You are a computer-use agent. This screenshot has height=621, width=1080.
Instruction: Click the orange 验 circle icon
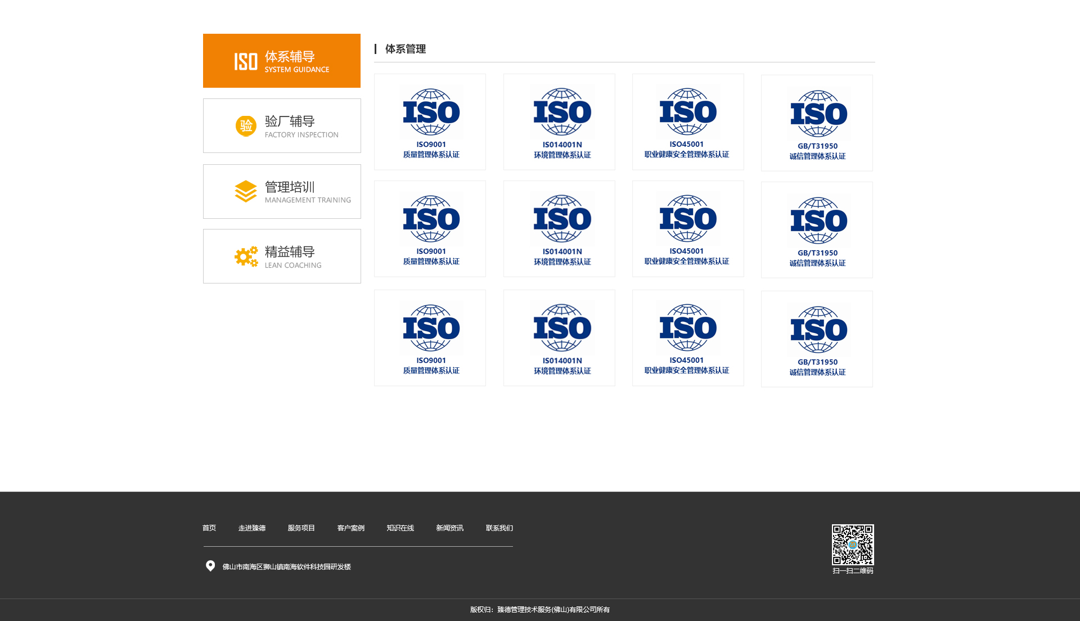[246, 126]
